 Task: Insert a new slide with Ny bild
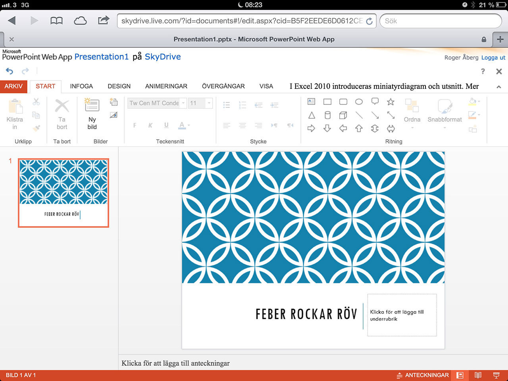pyautogui.click(x=92, y=113)
